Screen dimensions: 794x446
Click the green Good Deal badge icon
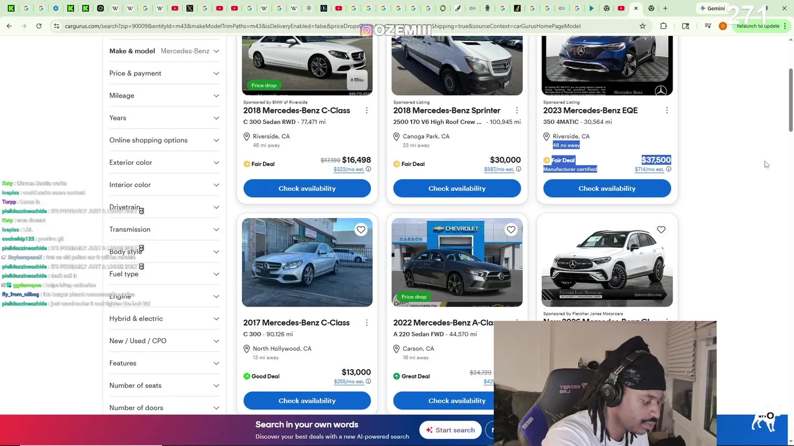pyautogui.click(x=247, y=376)
